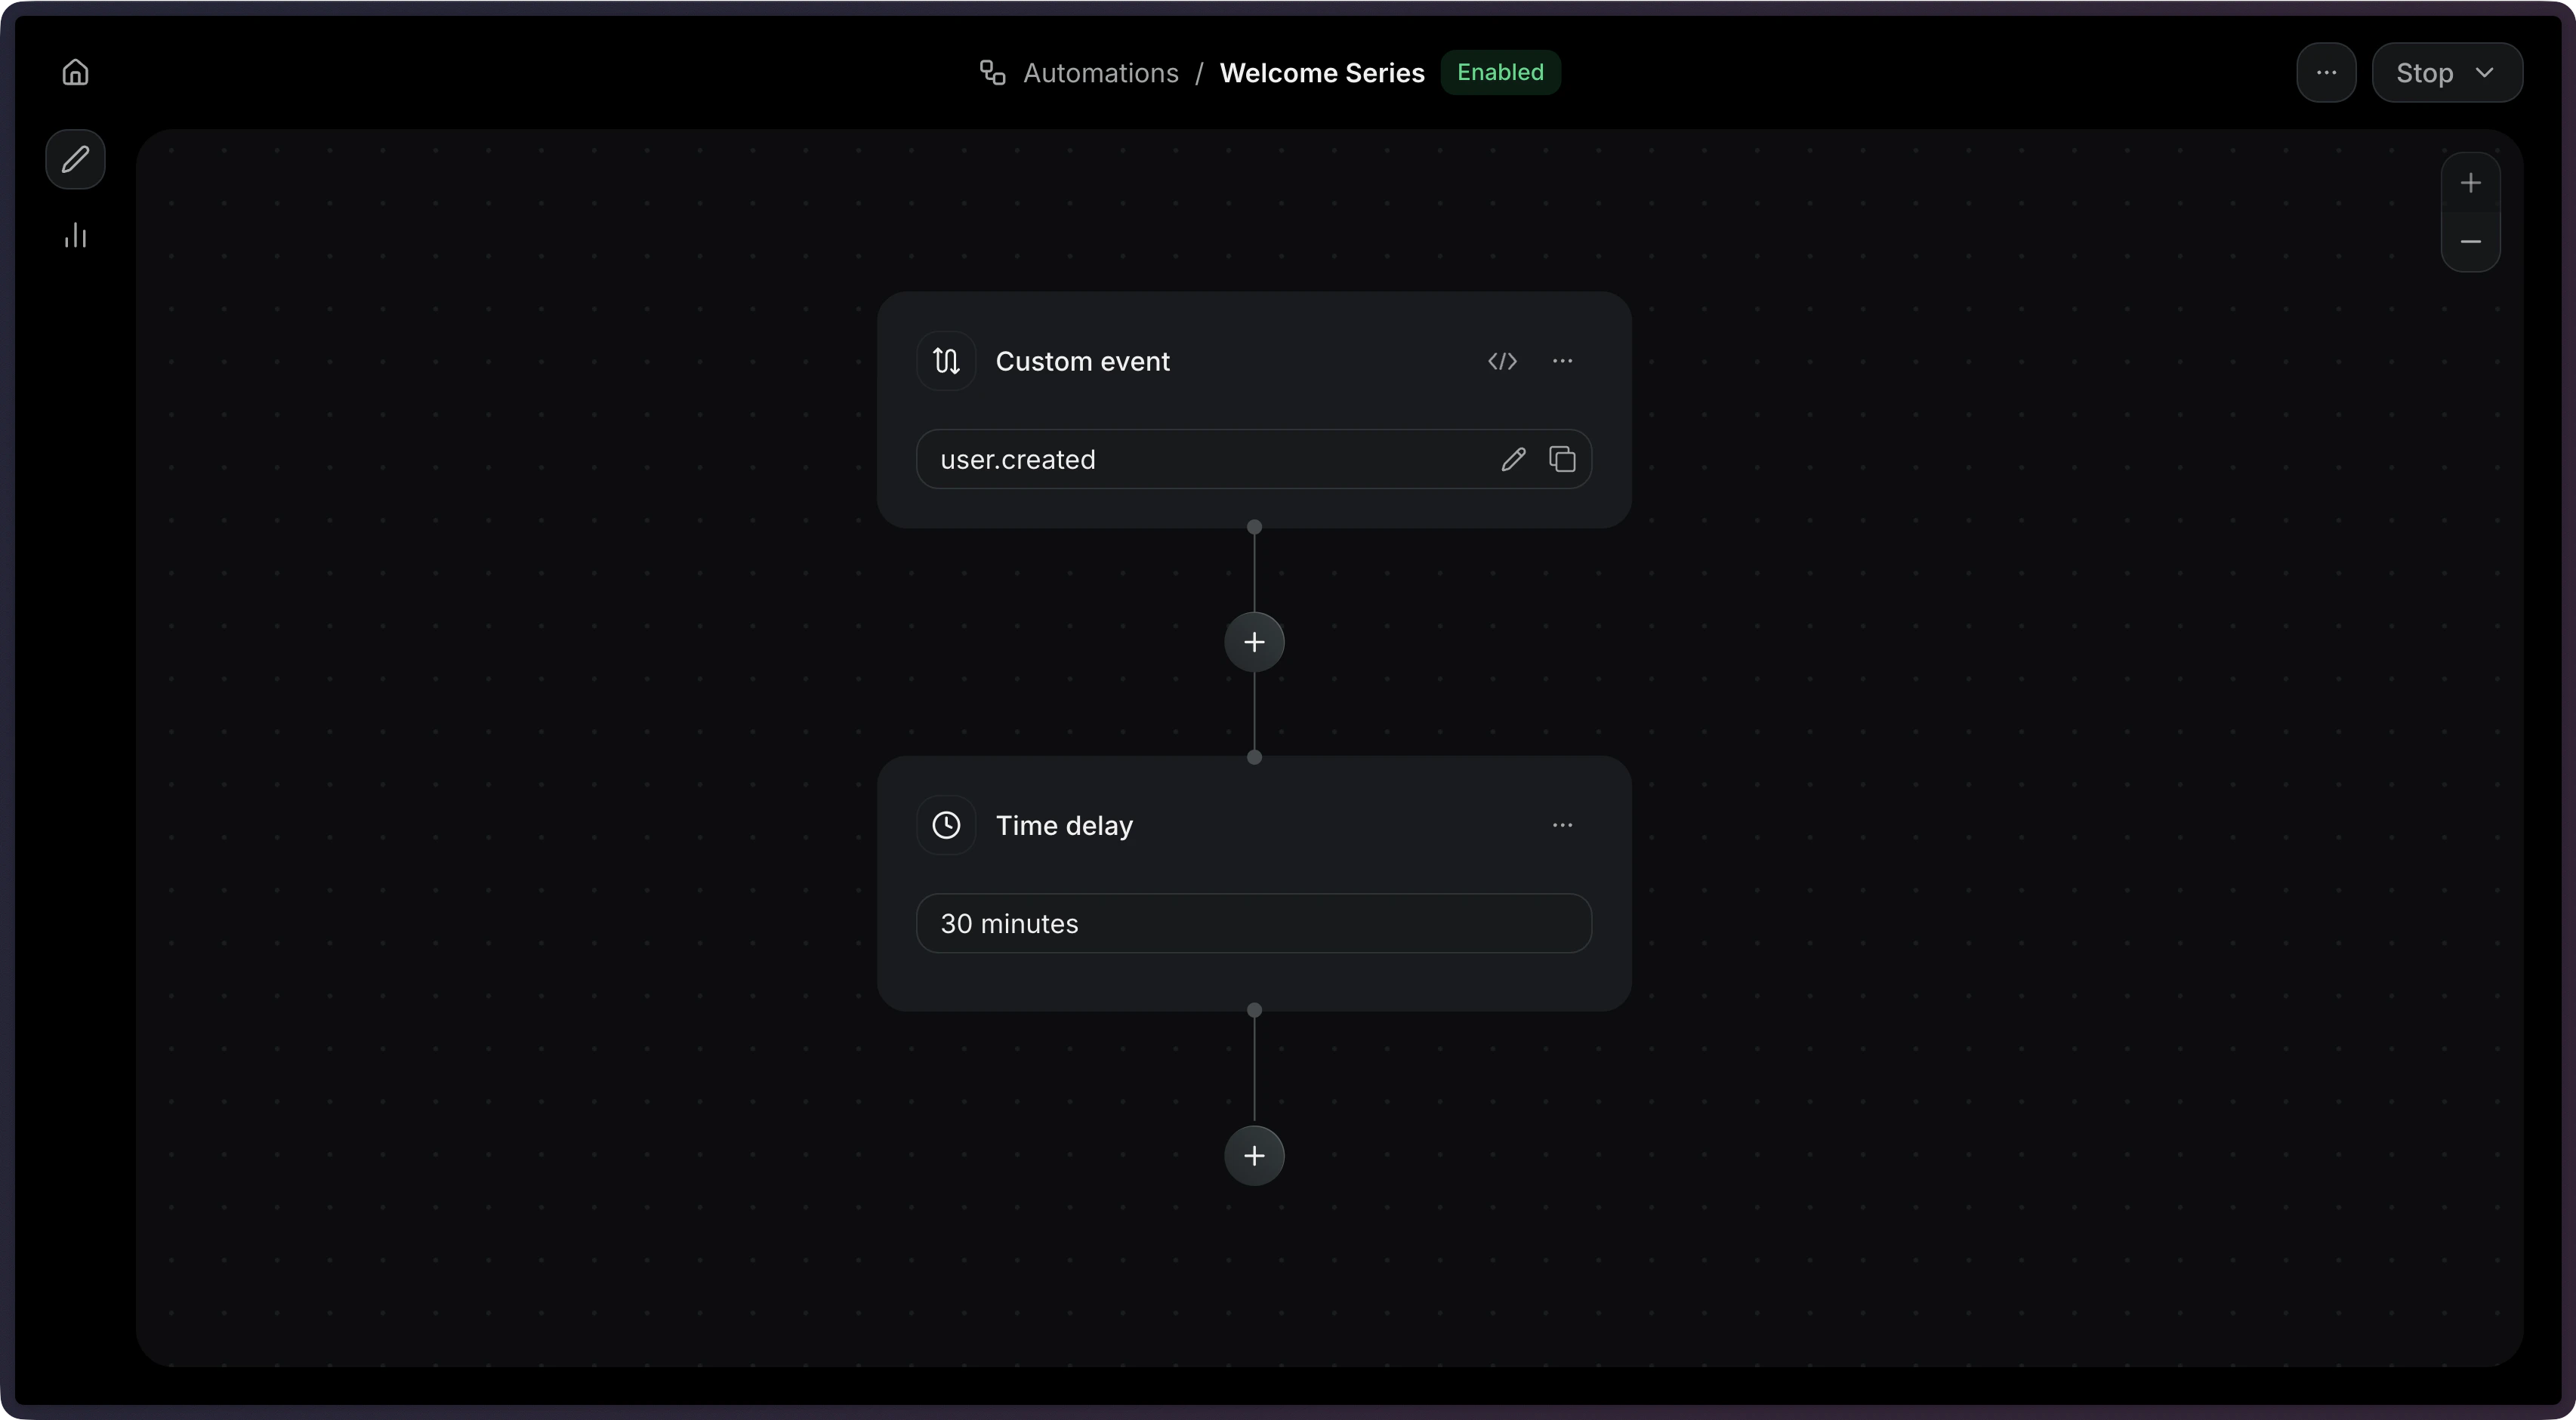The height and width of the screenshot is (1420, 2576).
Task: Open the analytics bar chart view
Action: click(75, 236)
